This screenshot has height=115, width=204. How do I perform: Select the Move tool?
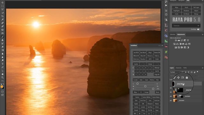[3, 3]
